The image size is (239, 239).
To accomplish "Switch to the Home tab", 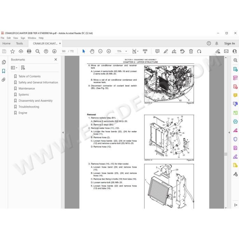I will (6, 43).
